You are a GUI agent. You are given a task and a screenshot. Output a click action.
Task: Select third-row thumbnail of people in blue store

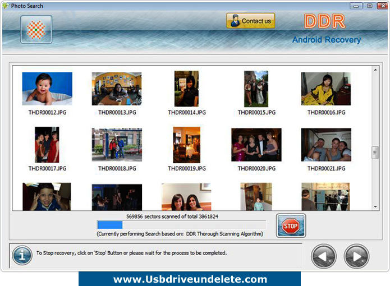pyautogui.click(x=325, y=196)
